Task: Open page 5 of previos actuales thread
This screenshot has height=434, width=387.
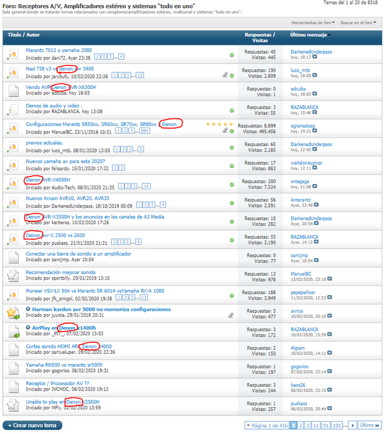Action: [x=141, y=150]
